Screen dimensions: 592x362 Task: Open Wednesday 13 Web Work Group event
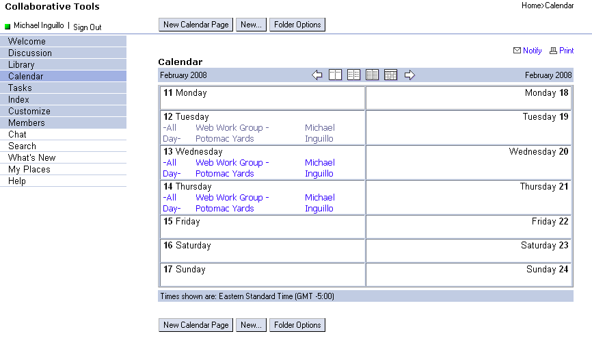[232, 163]
